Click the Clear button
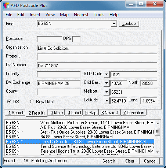The image size is (166, 168). click(130, 161)
